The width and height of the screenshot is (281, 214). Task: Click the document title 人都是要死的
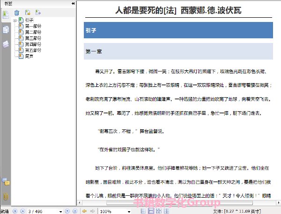click(x=139, y=10)
